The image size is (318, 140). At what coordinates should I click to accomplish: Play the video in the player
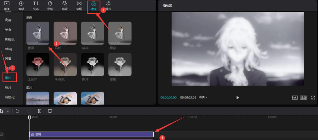(238, 98)
